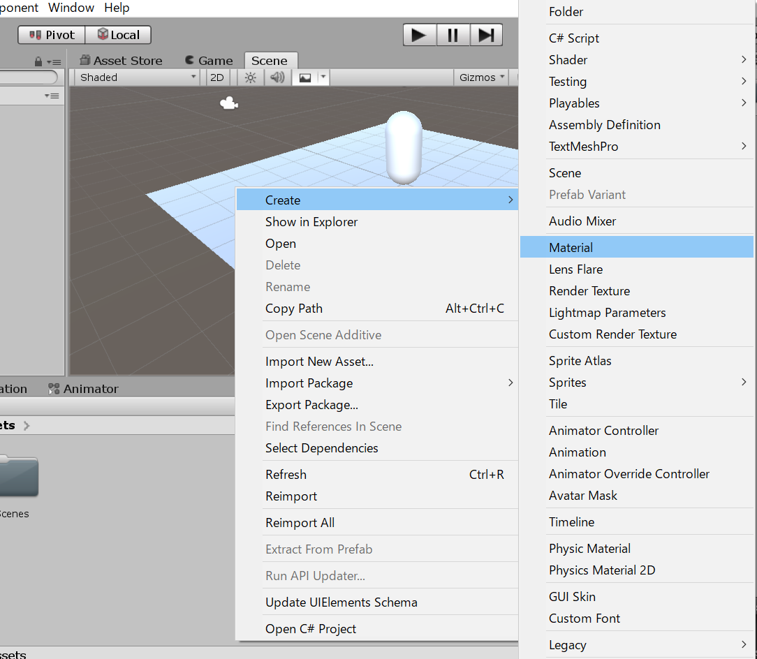This screenshot has height=659, width=757.
Task: Toggle the Local handle rotation button
Action: 118,35
